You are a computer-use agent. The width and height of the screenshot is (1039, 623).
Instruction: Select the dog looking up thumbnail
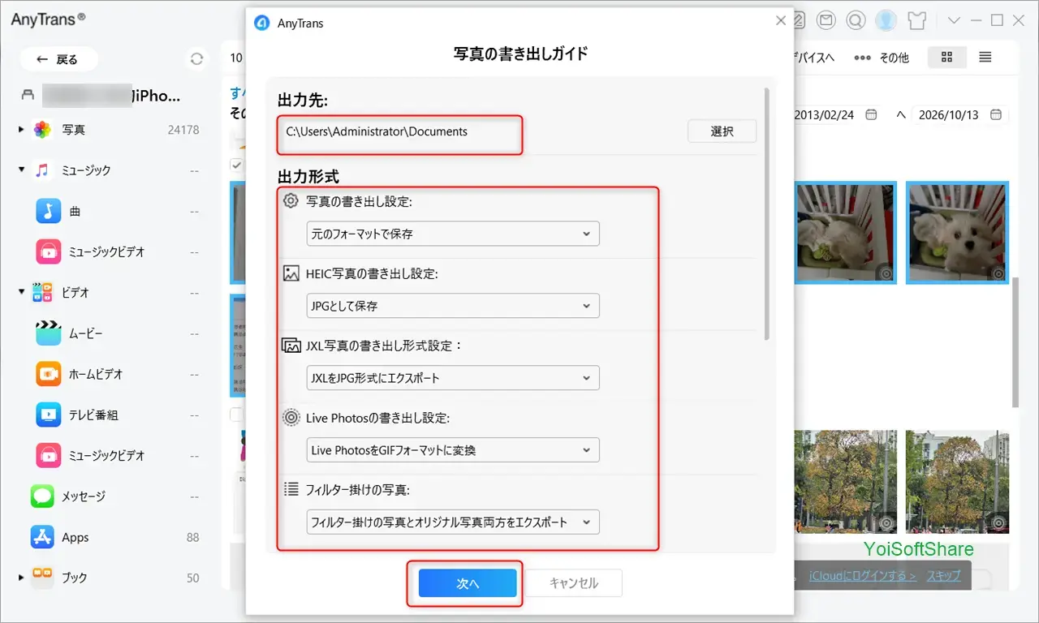[x=956, y=233]
